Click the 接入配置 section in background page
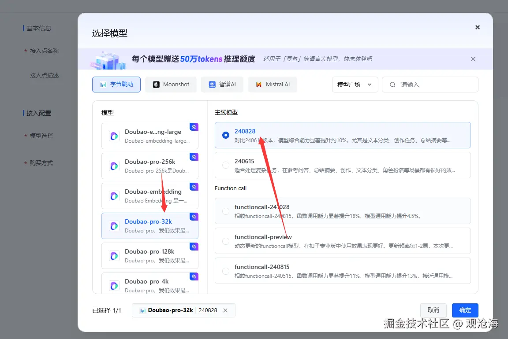This screenshot has height=339, width=508. tap(38, 113)
